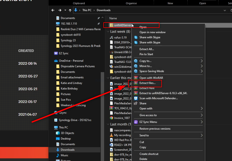Select the WD Red Pro file
This screenshot has width=232, height=161.
(121, 140)
